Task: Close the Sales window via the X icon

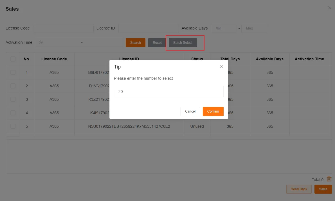Action: point(329,8)
